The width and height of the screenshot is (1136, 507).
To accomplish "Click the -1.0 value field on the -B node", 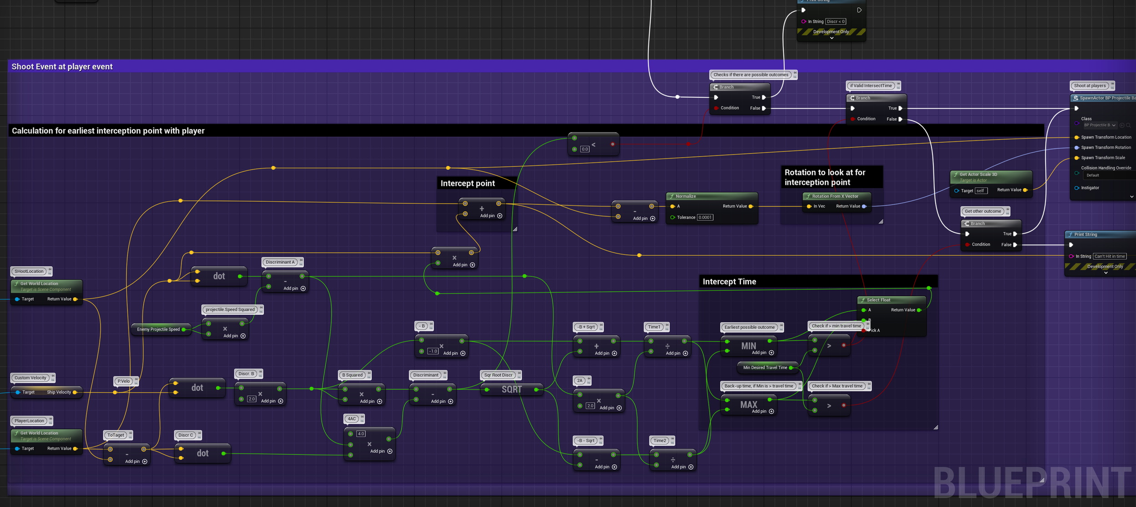I will (x=433, y=351).
